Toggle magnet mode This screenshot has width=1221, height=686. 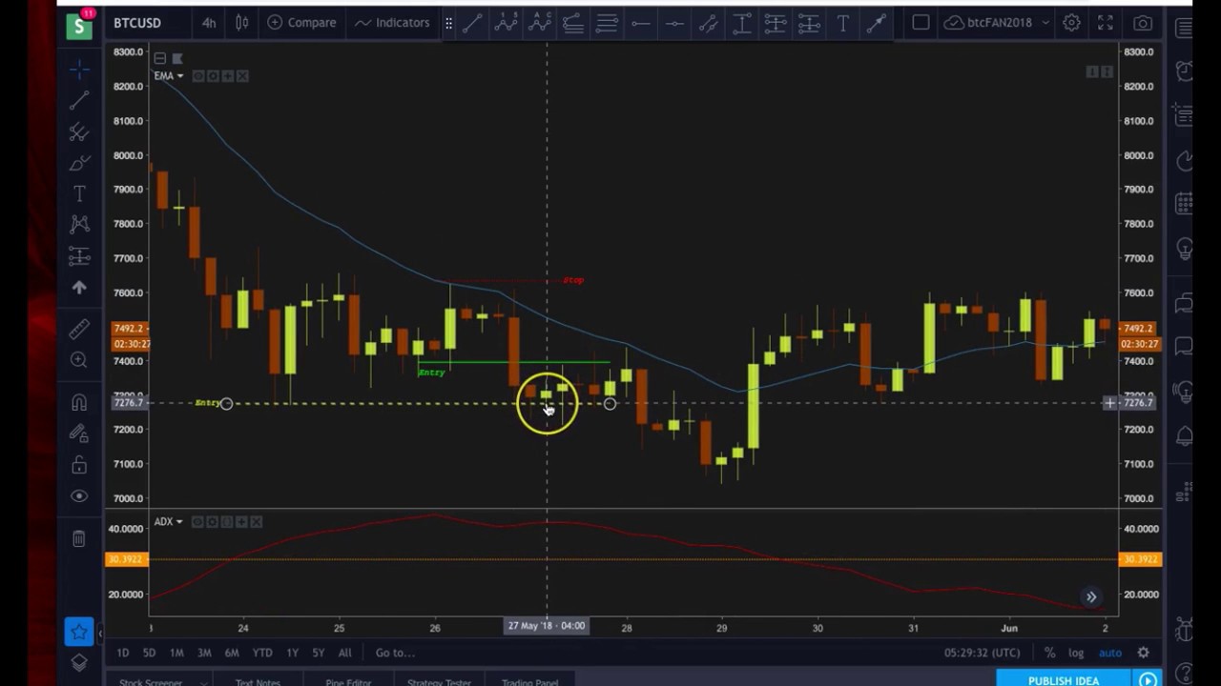[79, 403]
